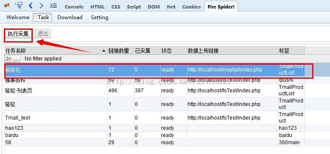Sort by the 数据上传链接 column header
Viewport: 330px width, 154px height.
coord(232,51)
